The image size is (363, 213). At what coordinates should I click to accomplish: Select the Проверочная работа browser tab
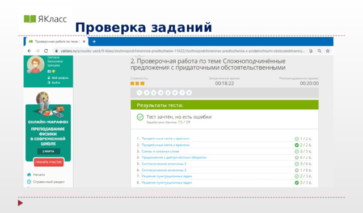(56, 41)
